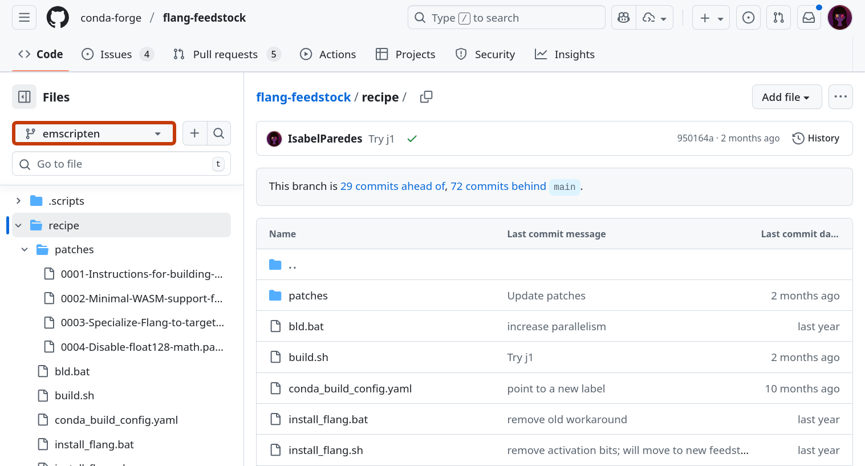
Task: Click the 29 commits ahead of link
Action: (x=392, y=187)
